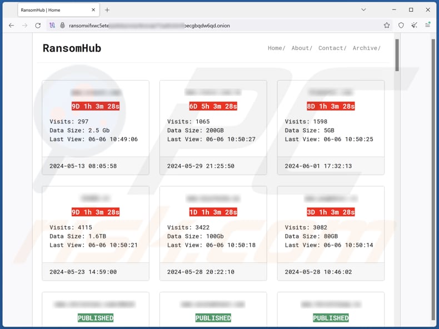Click date 2024-05-23 14:59:00

(83, 272)
